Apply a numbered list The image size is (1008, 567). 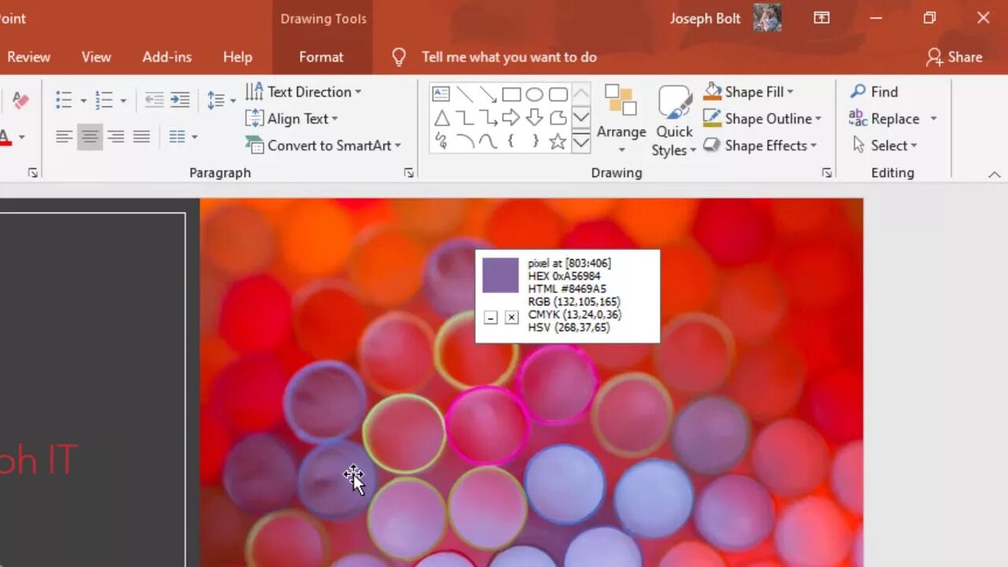click(x=104, y=100)
